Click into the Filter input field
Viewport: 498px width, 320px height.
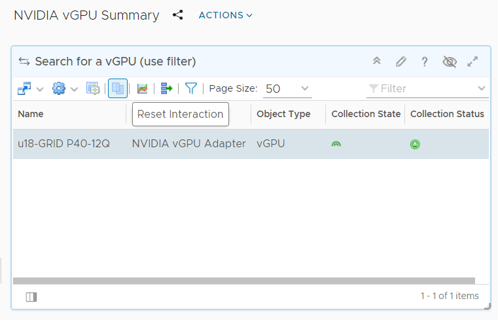click(x=425, y=88)
